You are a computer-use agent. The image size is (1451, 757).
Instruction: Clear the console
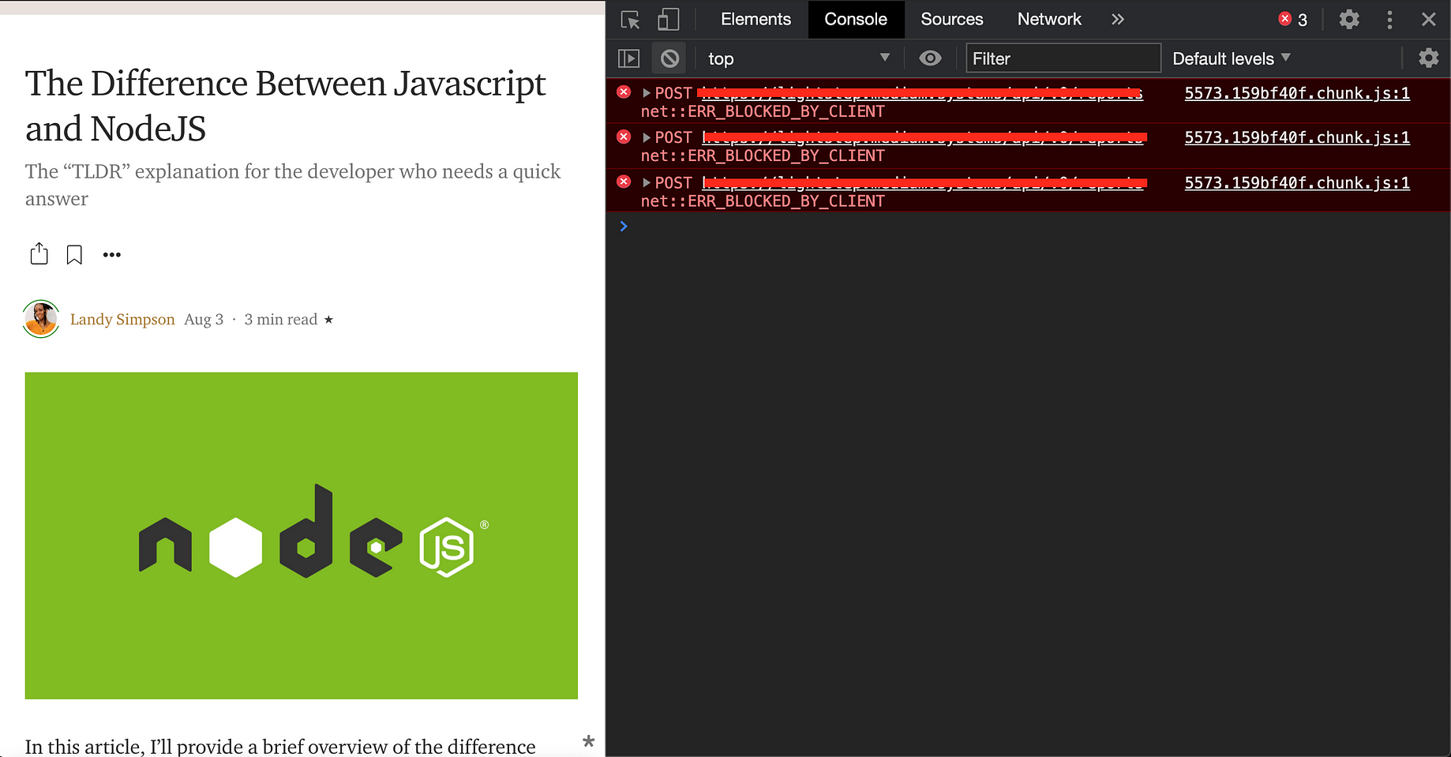coord(669,58)
